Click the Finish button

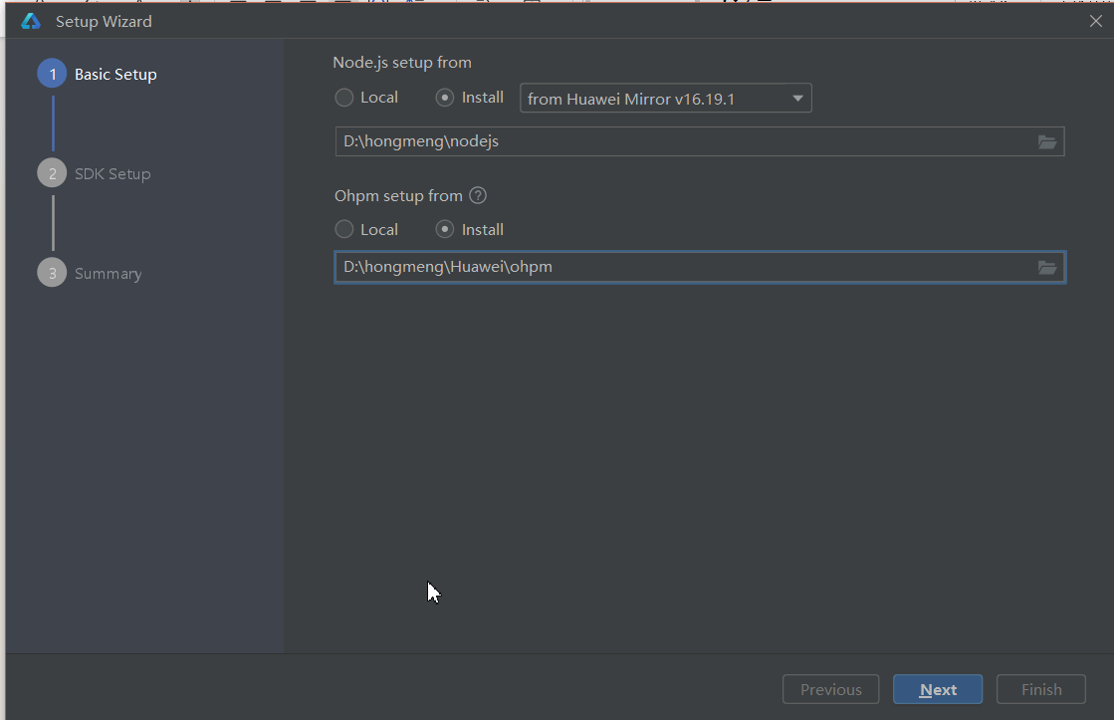1040,689
